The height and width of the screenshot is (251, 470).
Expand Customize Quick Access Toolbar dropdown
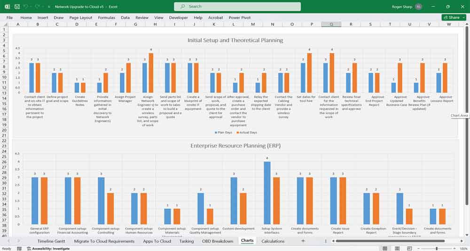click(49, 7)
